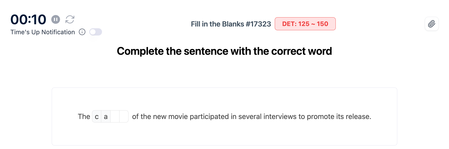
Task: Select the letter box containing "c"
Action: tap(97, 116)
